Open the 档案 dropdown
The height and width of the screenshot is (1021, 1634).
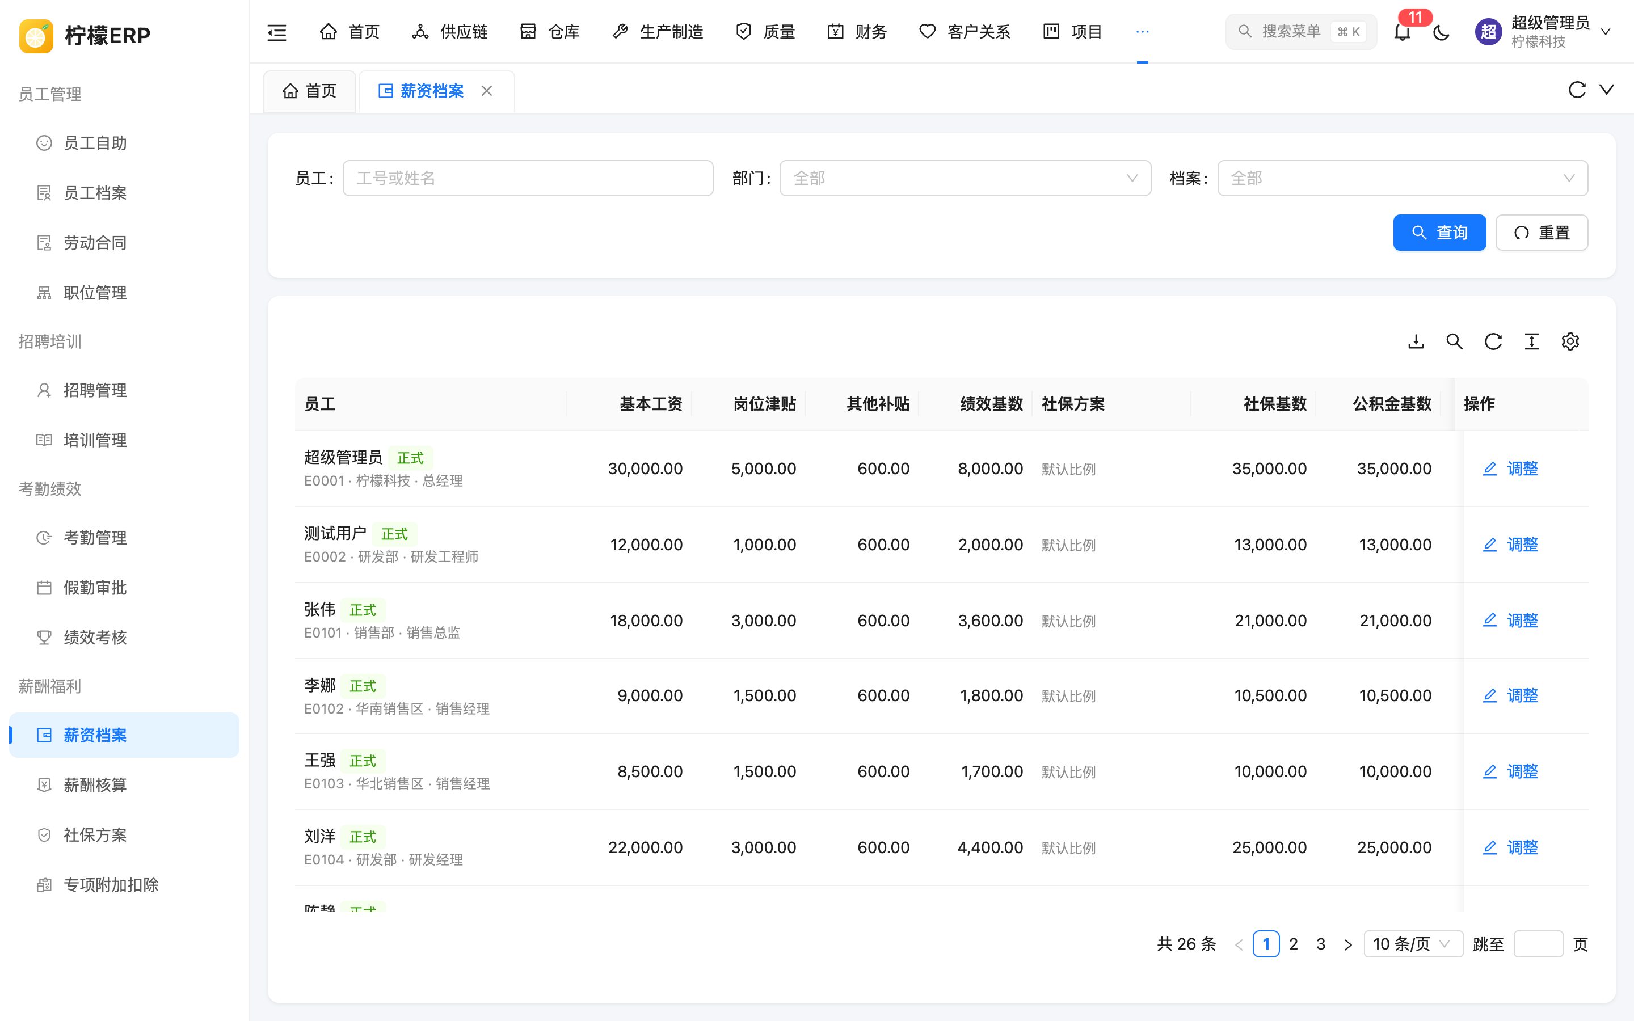click(x=1403, y=178)
